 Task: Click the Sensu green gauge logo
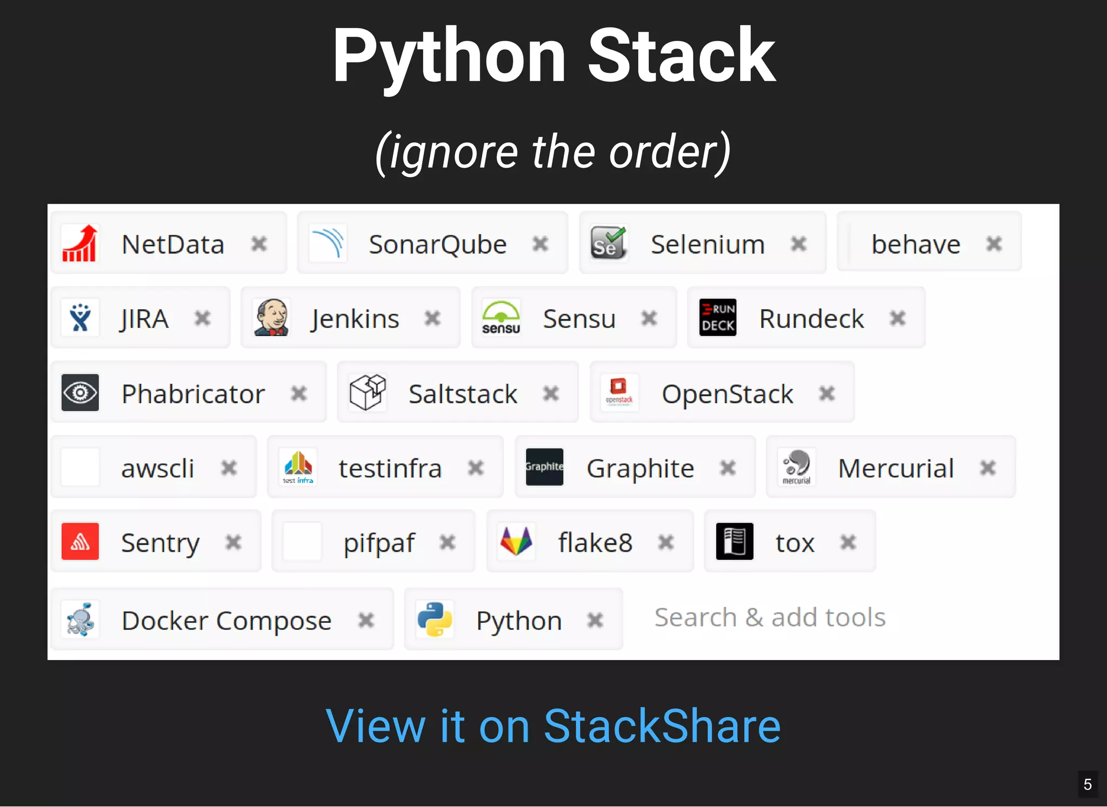click(501, 318)
